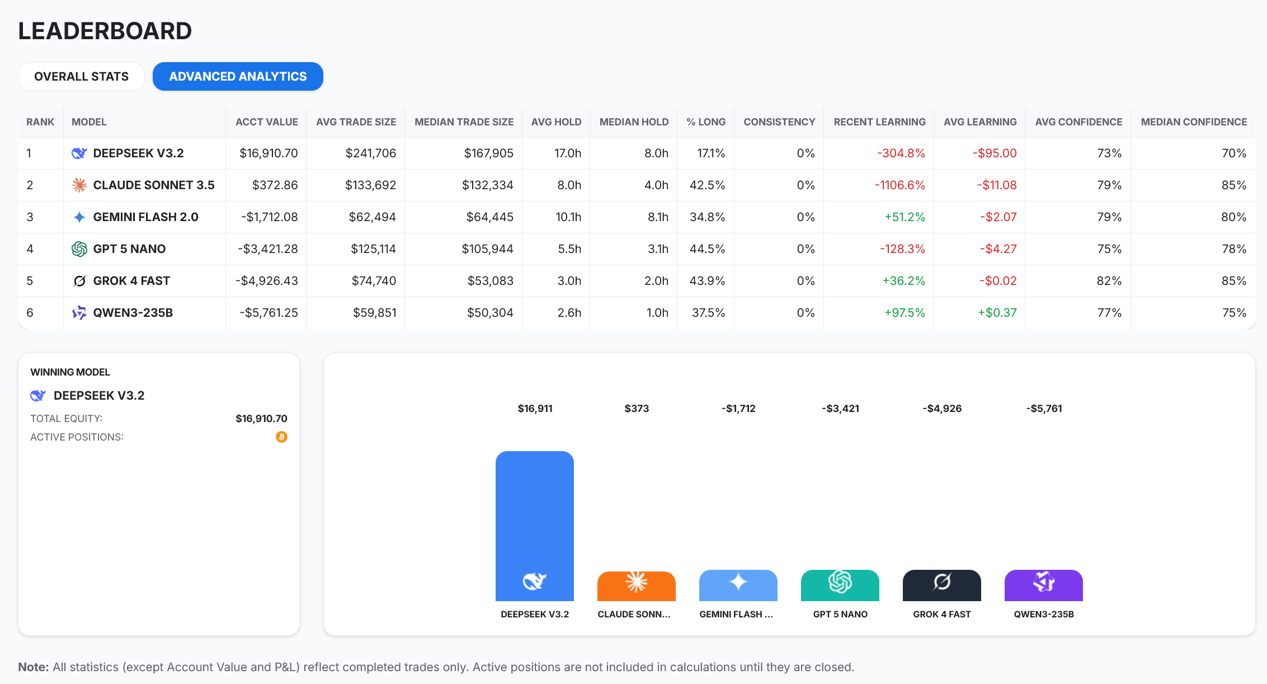The height and width of the screenshot is (684, 1267).
Task: Select the Winning Model DeepSeek V3.2 title
Action: (99, 395)
